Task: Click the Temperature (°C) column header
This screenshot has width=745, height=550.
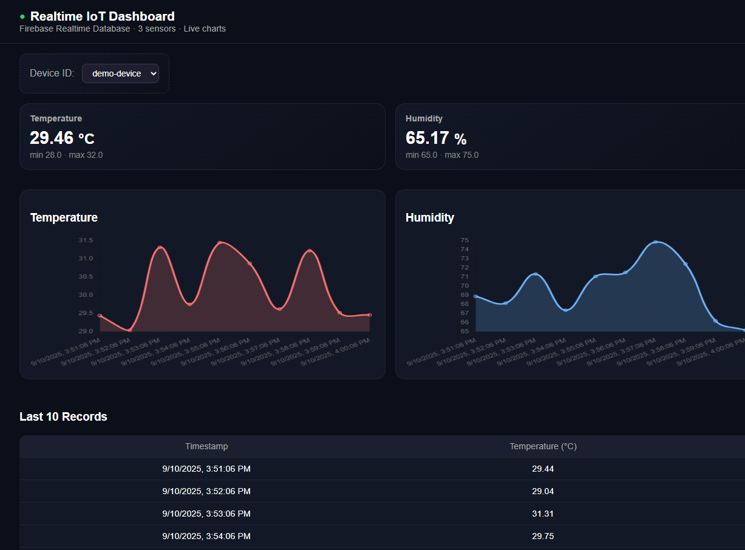Action: [x=543, y=446]
